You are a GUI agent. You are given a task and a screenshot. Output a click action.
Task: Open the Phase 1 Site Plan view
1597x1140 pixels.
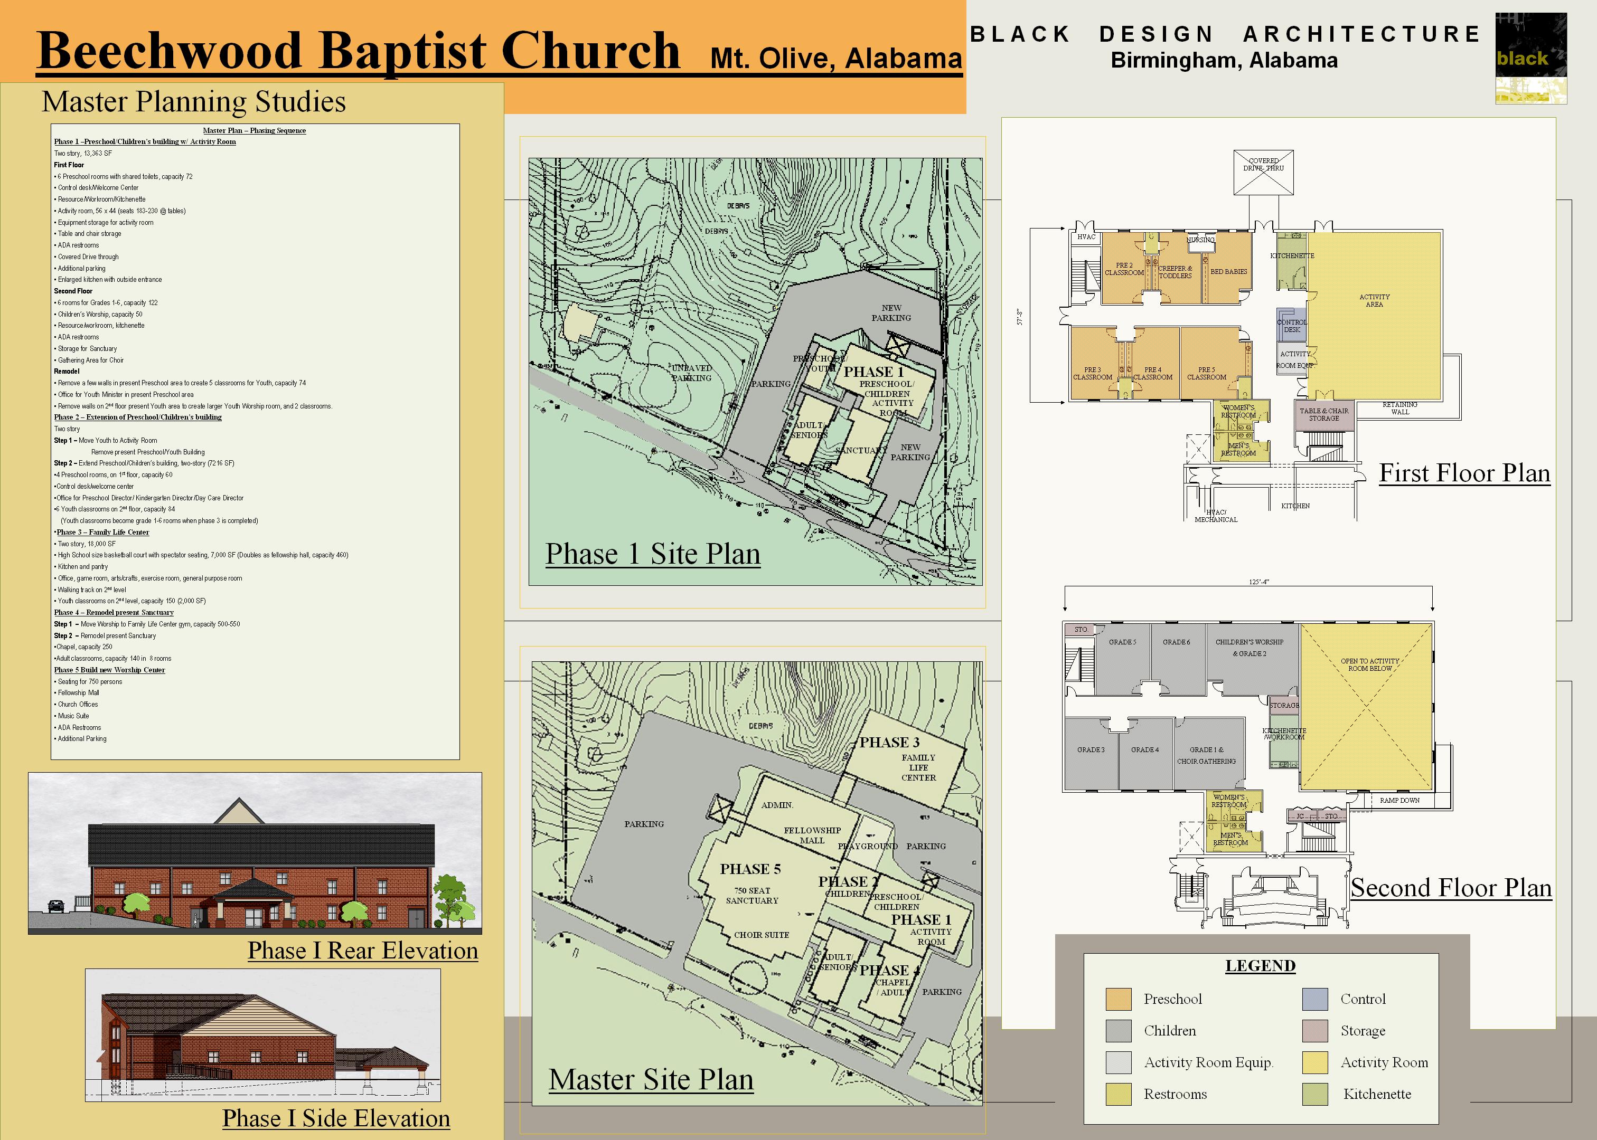click(x=653, y=555)
